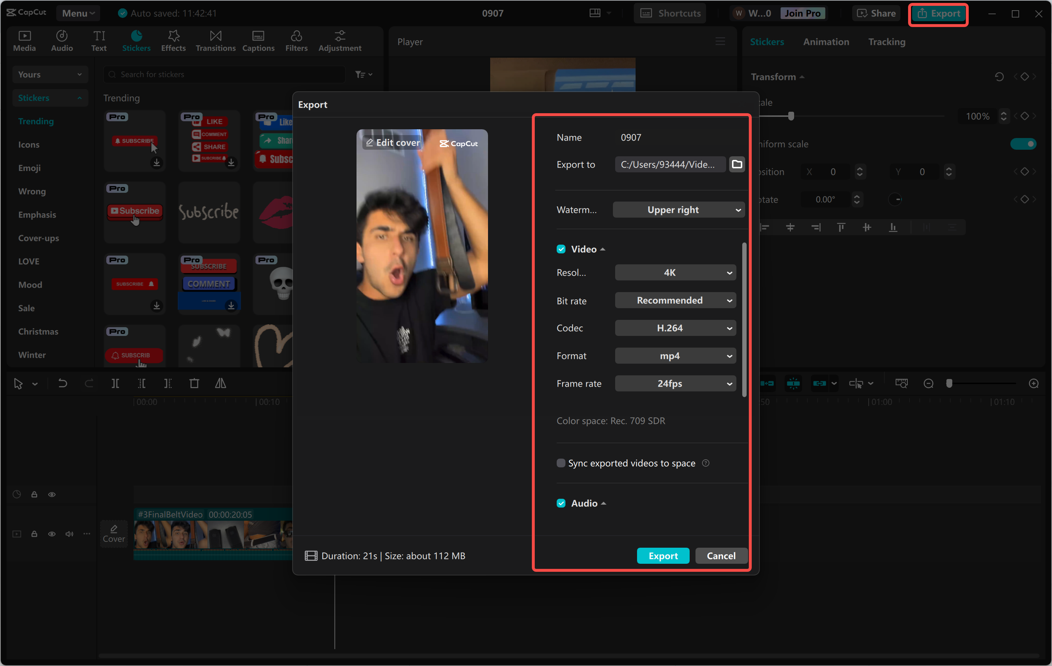Click the zoom-in timeline magnifier icon
Image resolution: width=1052 pixels, height=666 pixels.
pos(1033,383)
